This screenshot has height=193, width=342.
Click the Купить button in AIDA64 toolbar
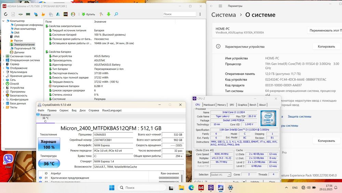(88, 14)
